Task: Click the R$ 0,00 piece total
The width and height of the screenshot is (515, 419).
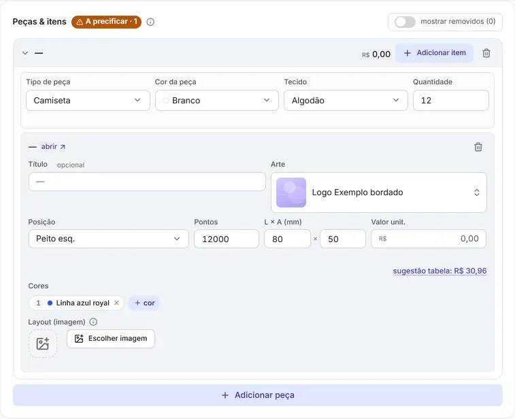Action: point(376,54)
